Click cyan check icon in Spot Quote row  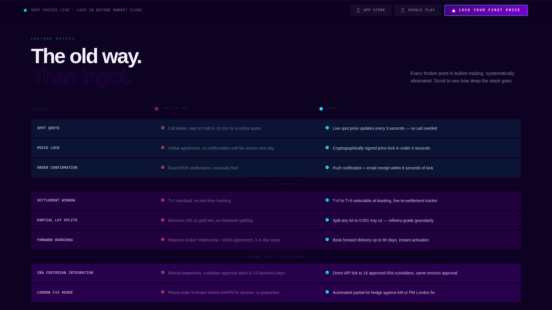[x=327, y=128]
